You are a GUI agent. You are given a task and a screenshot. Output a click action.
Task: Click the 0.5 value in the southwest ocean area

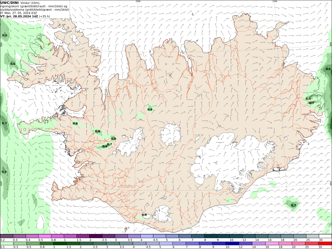pos(4,172)
